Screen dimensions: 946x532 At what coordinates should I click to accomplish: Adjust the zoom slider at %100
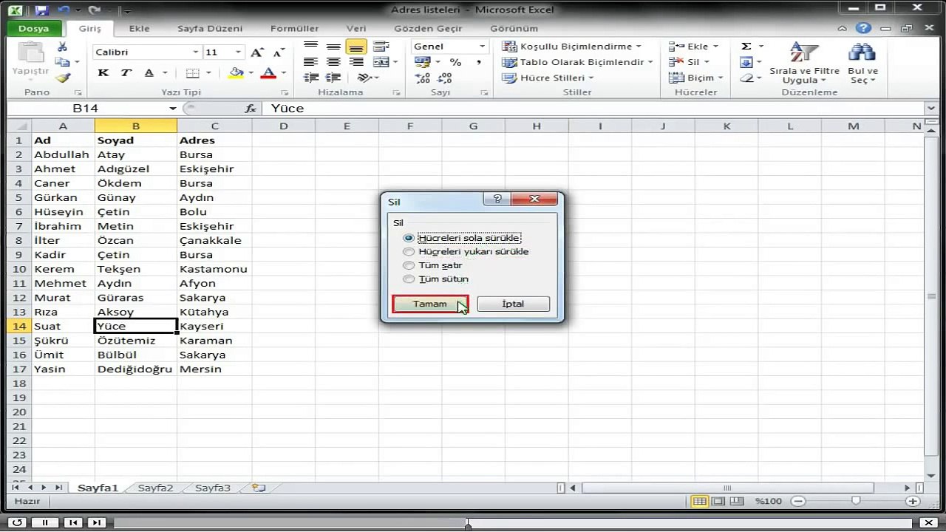(x=856, y=501)
